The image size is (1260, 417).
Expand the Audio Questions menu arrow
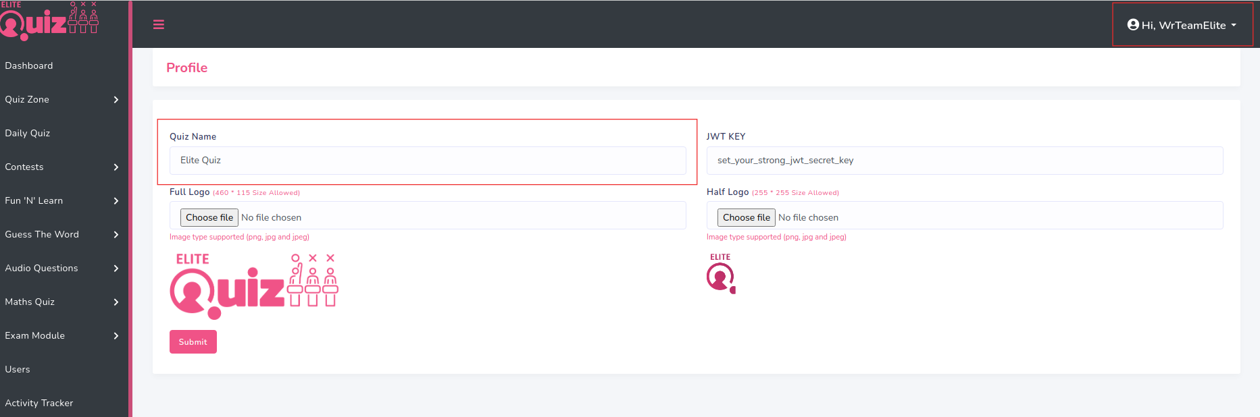point(116,269)
